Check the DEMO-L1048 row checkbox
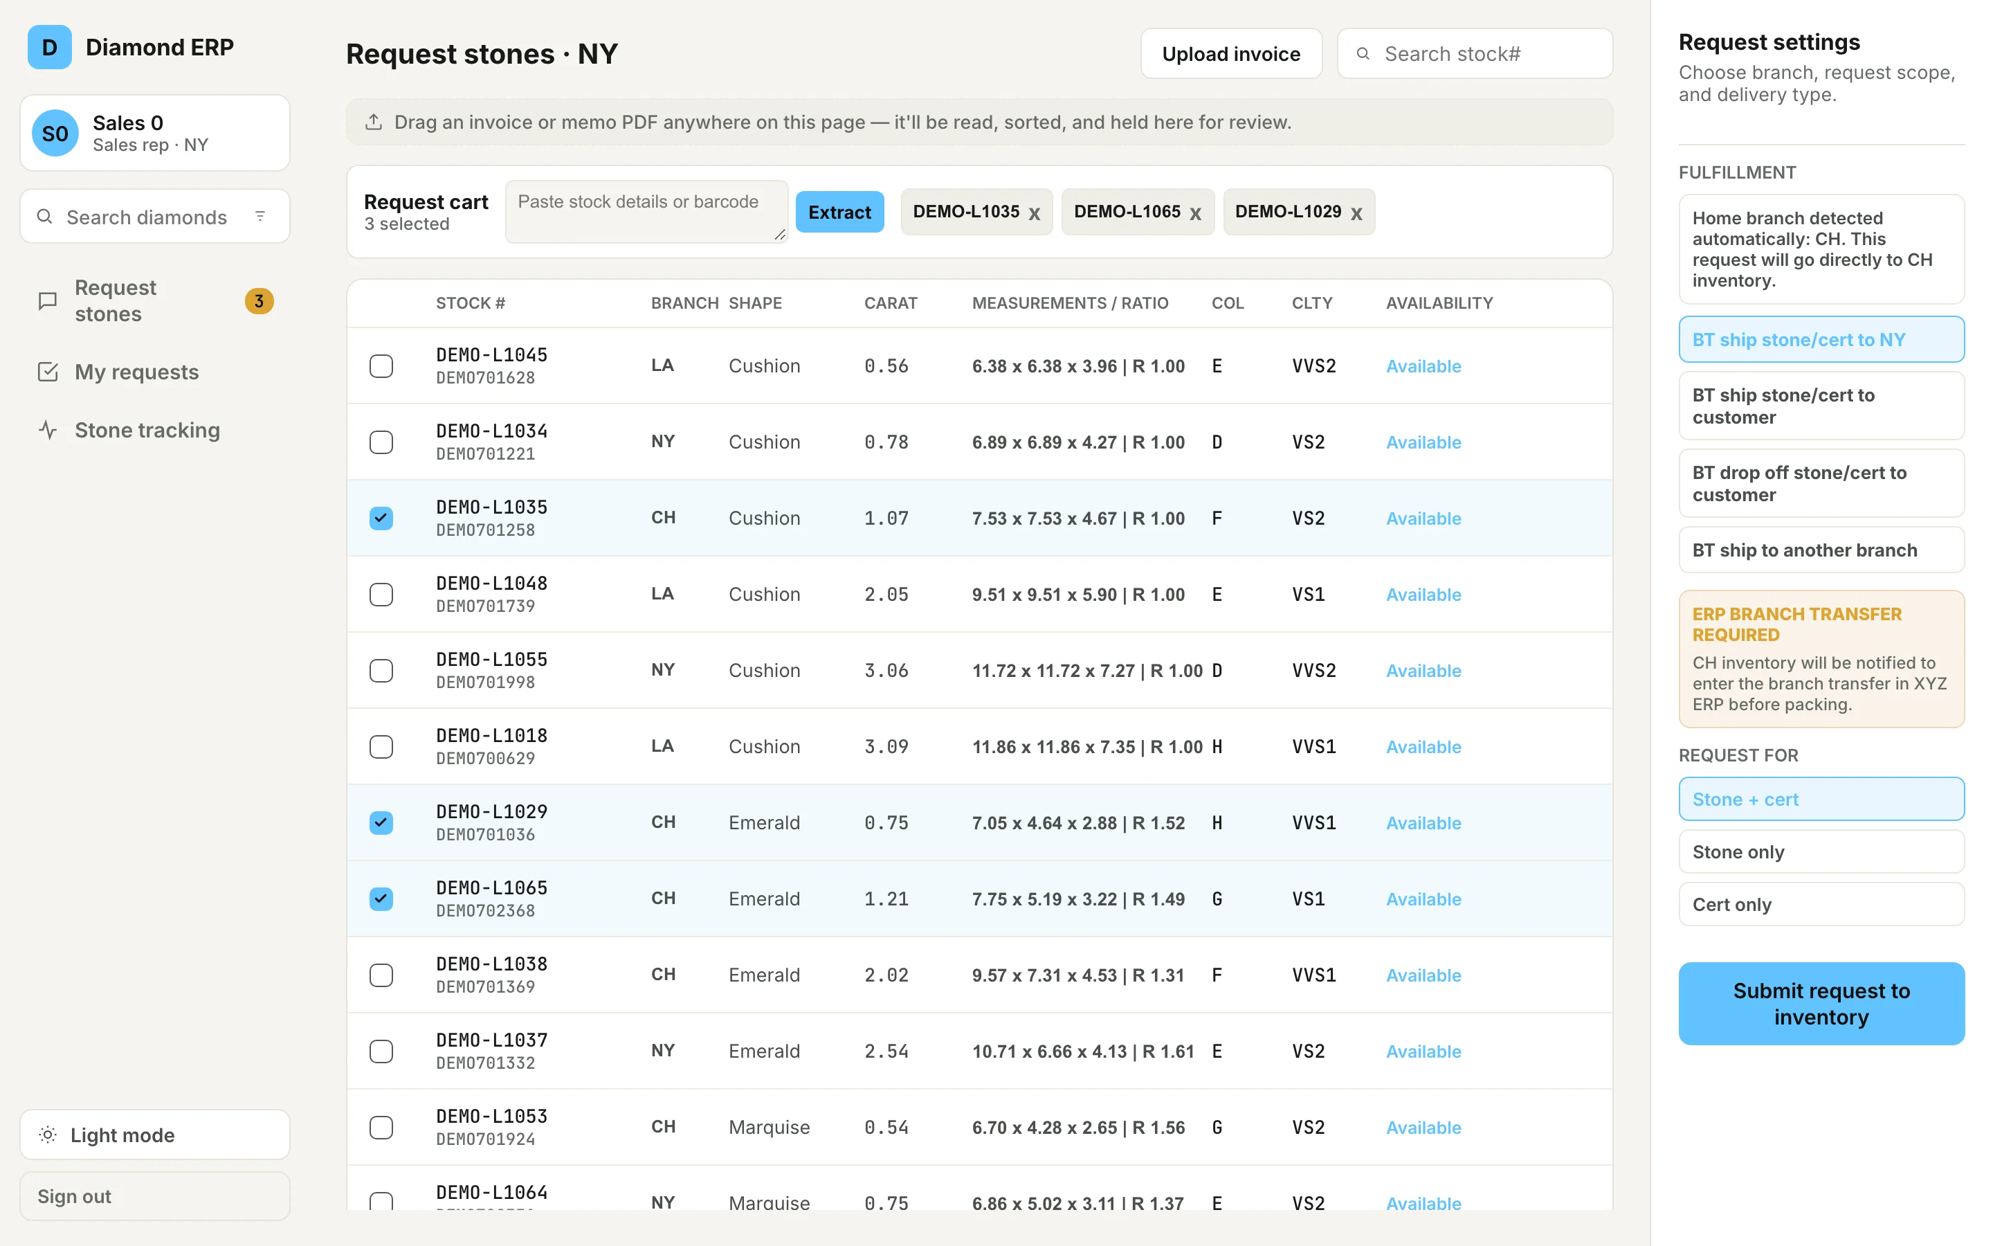 [x=381, y=594]
